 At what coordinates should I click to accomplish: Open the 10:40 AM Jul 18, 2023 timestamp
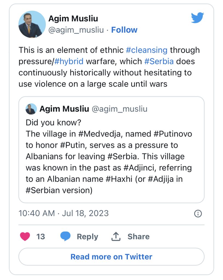pos(64,213)
